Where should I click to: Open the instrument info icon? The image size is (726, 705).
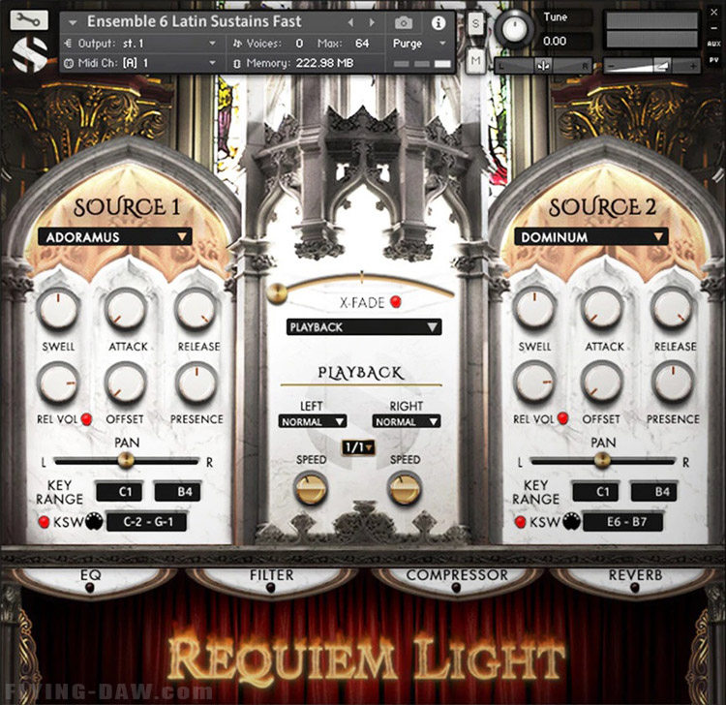pyautogui.click(x=438, y=22)
